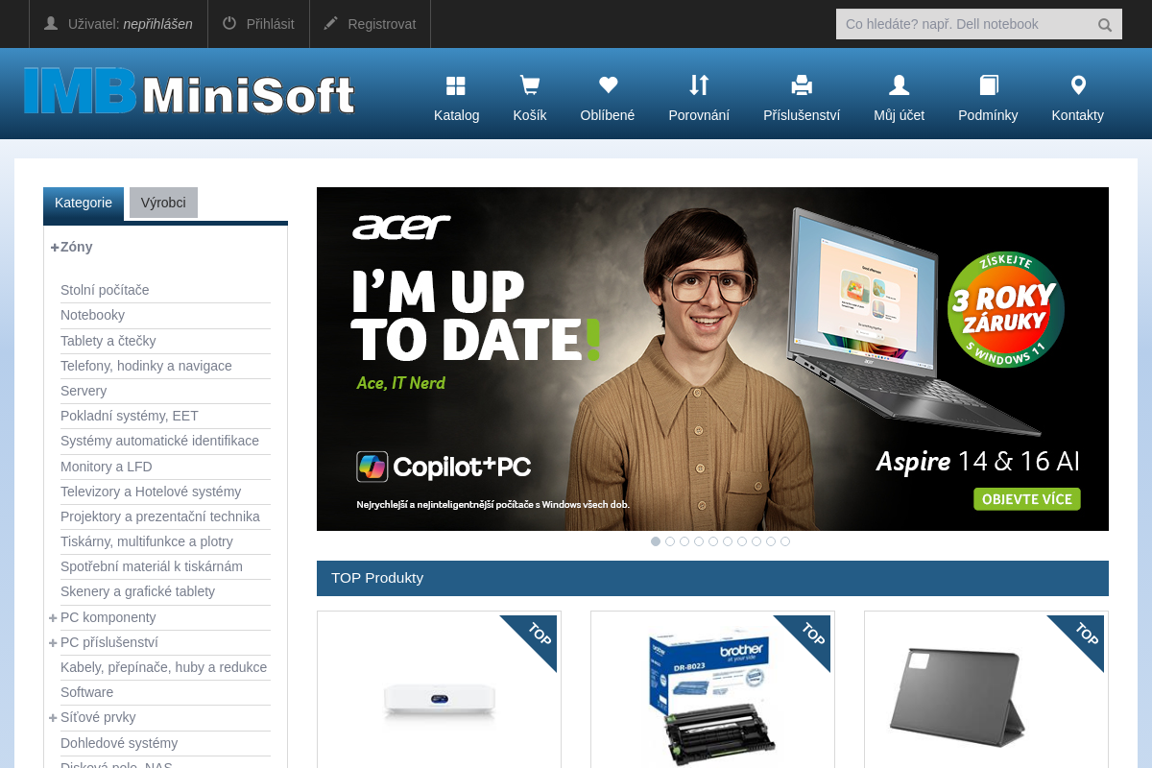Screen dimensions: 1152x768
Task: Select the fourth banner slide dot
Action: (699, 541)
